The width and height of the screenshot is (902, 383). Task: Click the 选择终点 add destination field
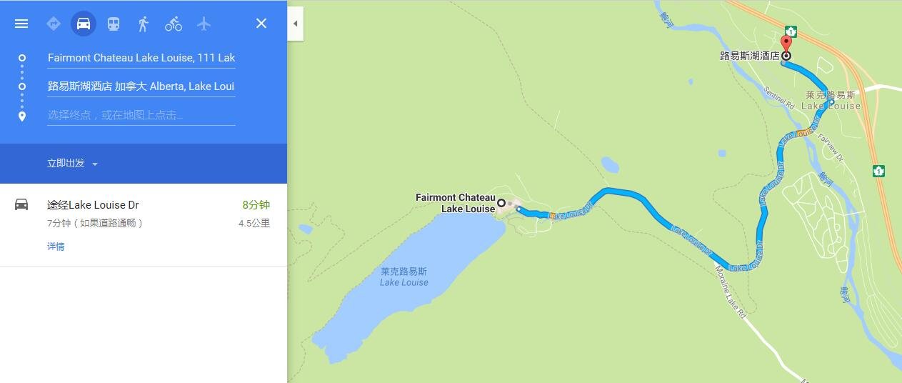pos(141,115)
